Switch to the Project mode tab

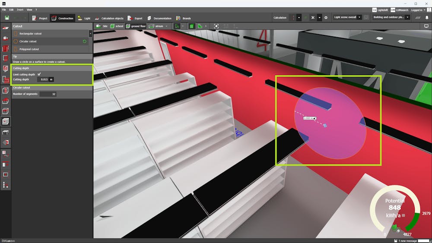[x=40, y=18]
